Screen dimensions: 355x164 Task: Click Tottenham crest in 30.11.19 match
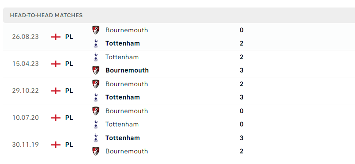[x=96, y=138]
